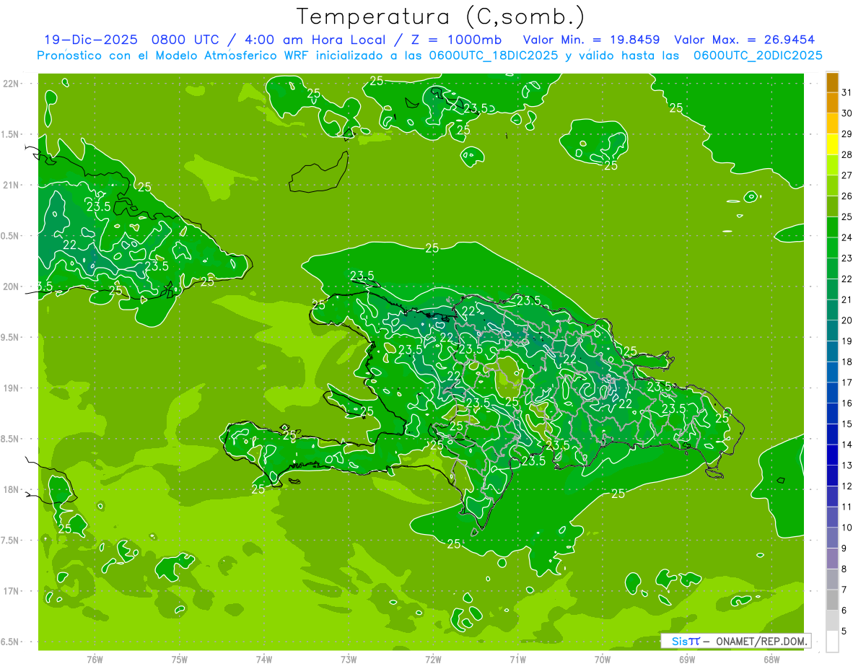
Task: Click the colorbar scale label 26
Action: coord(847,196)
